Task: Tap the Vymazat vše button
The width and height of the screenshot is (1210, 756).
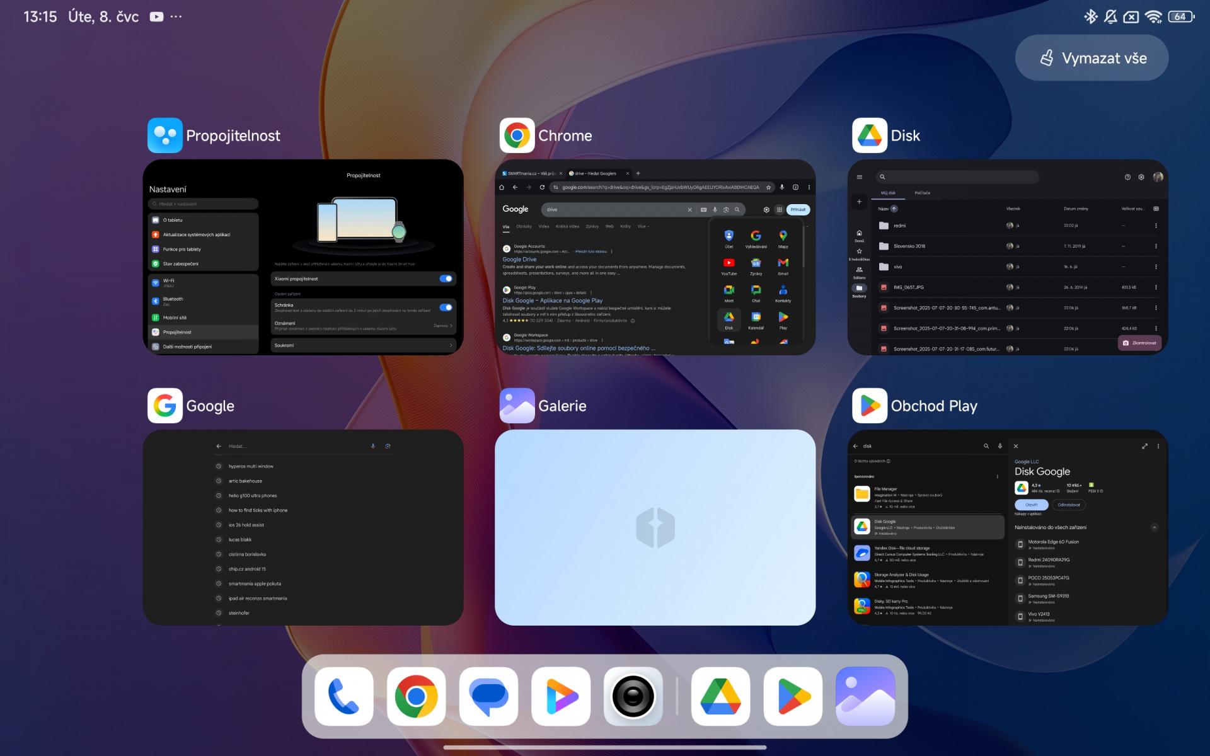Action: pyautogui.click(x=1092, y=58)
